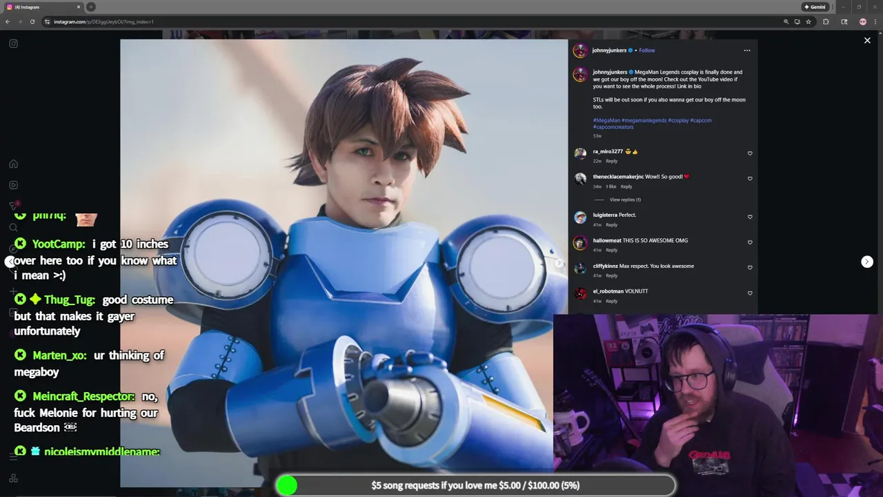Reply to hallowmeat's comment
The height and width of the screenshot is (497, 883).
click(x=611, y=250)
